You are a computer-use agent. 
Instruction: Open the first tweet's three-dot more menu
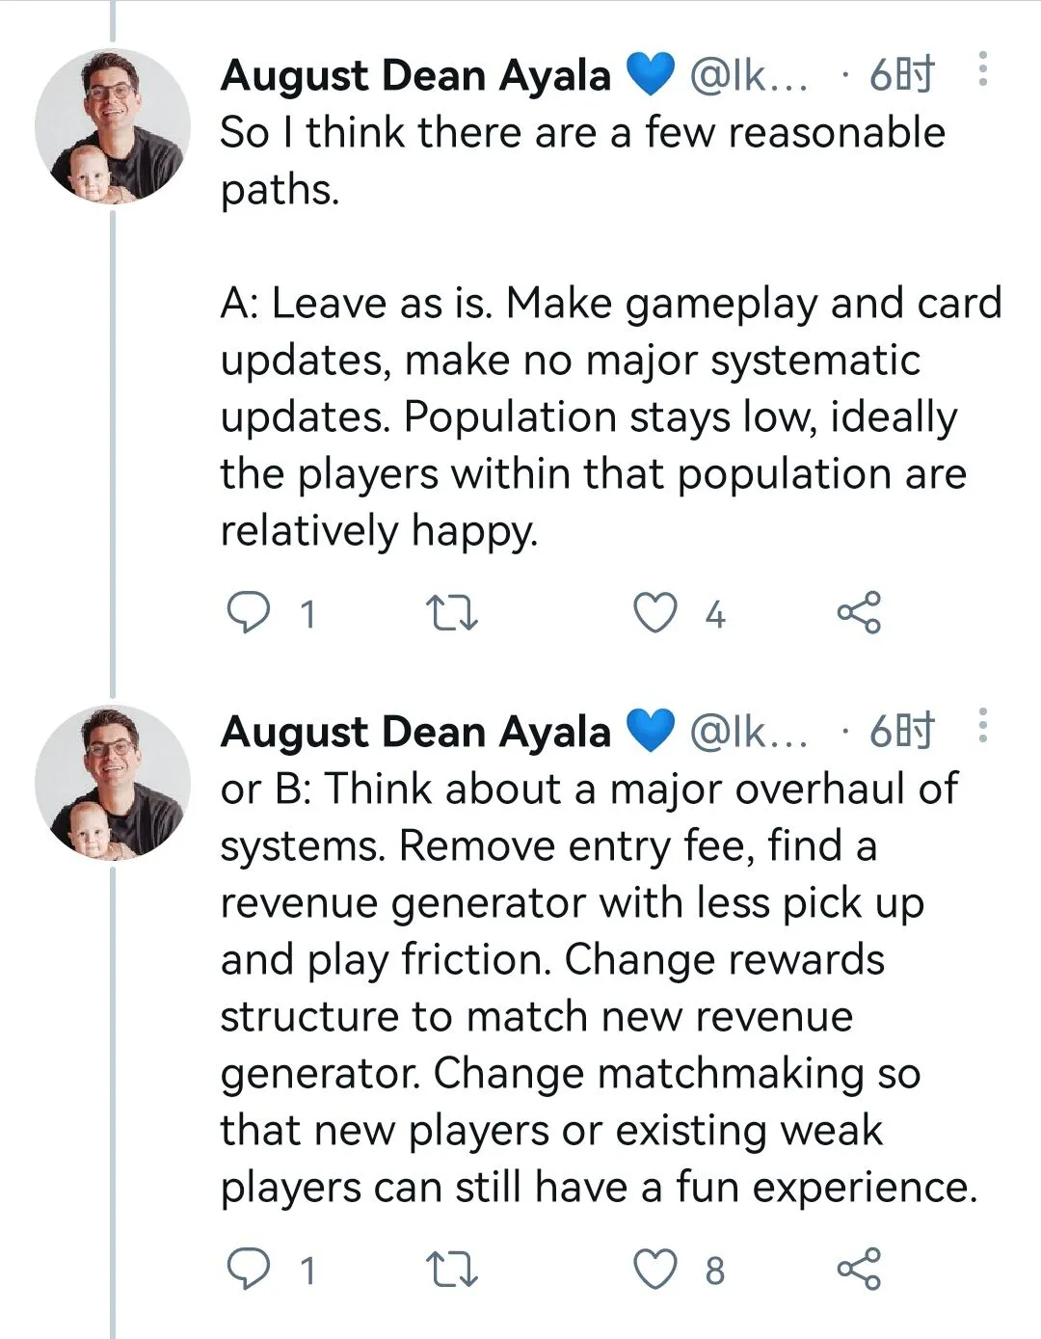[x=982, y=69]
